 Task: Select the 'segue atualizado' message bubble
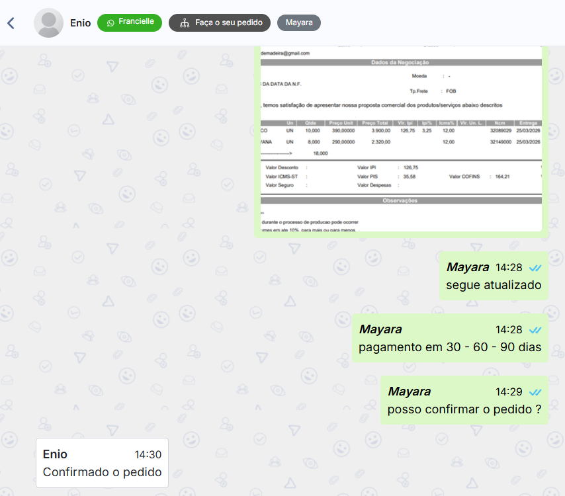494,285
